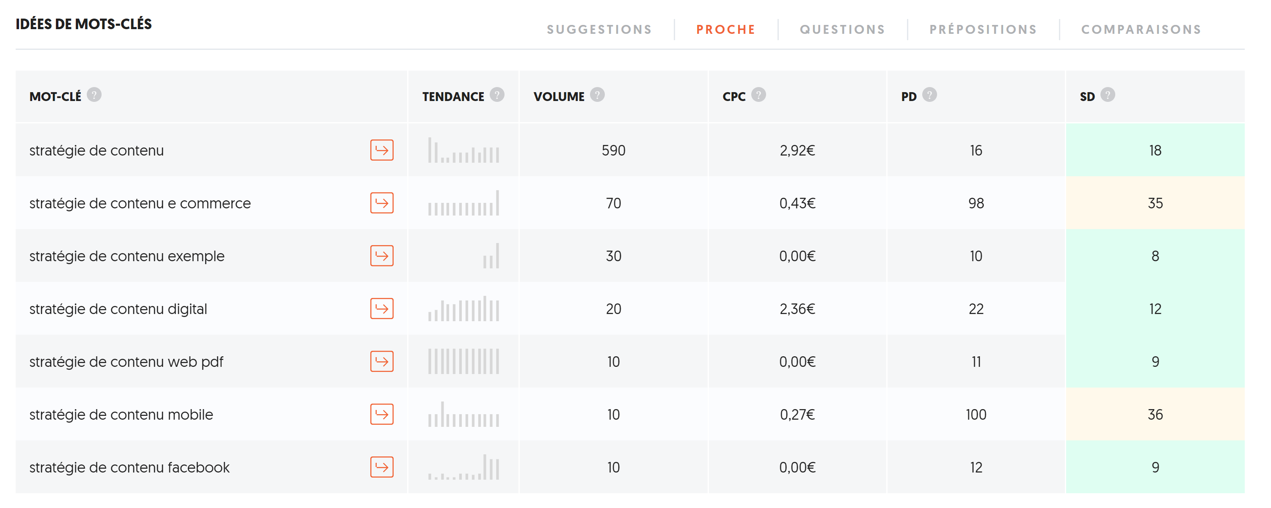1271x508 pixels.
Task: Open help icon next to CPC
Action: click(x=758, y=95)
